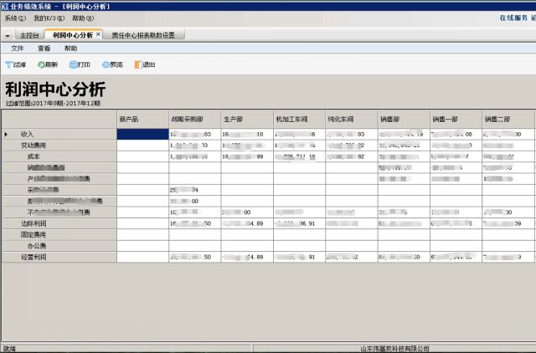Expand the tab list dropdown arrow
536x353 pixels.
pyautogui.click(x=8, y=35)
